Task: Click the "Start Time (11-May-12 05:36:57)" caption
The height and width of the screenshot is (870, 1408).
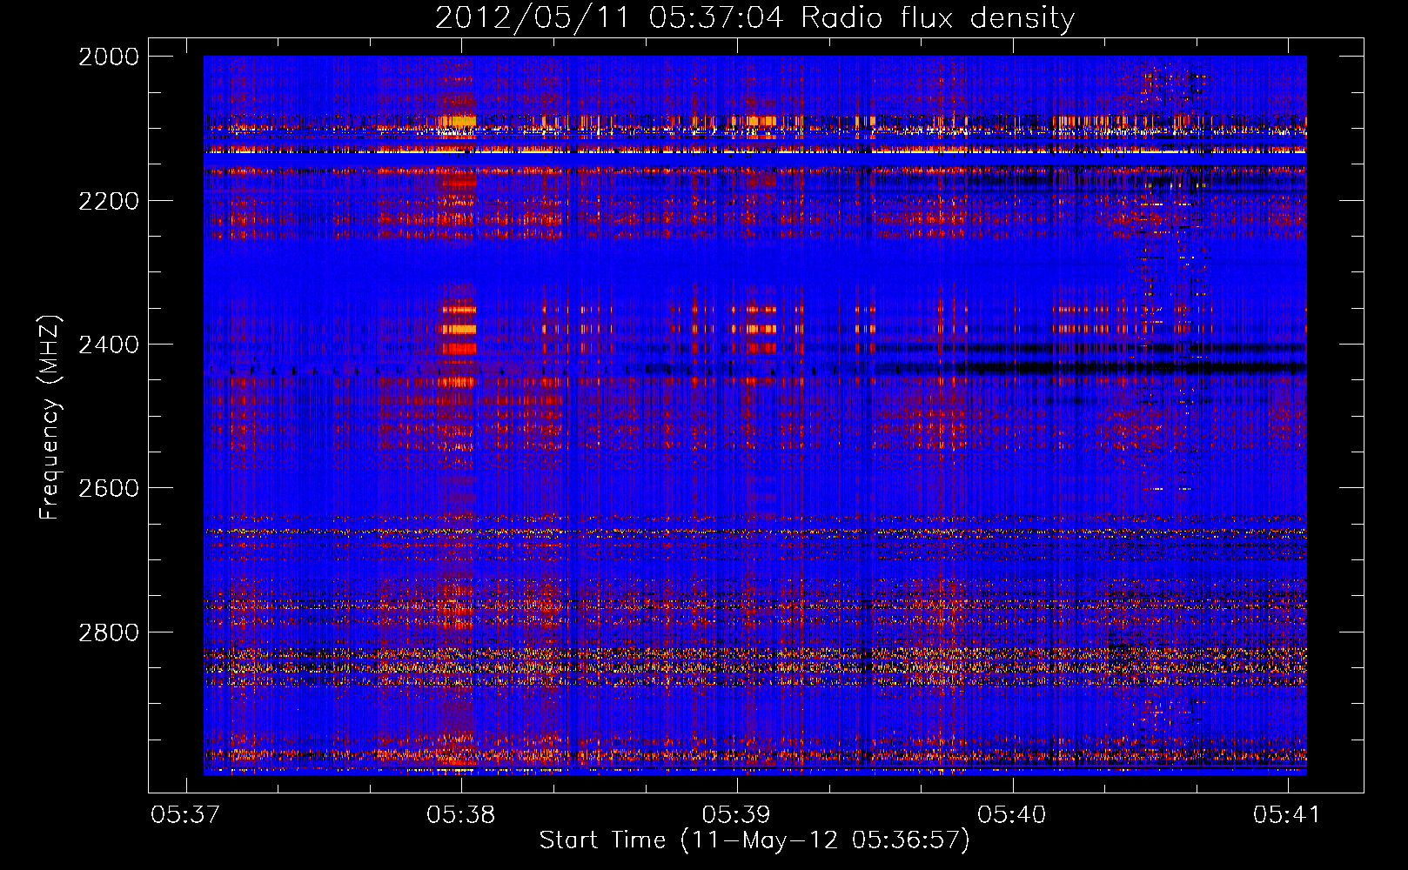Action: pyautogui.click(x=754, y=840)
